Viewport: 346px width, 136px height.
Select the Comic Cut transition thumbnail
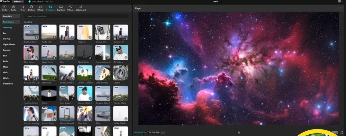pyautogui.click(x=103, y=32)
